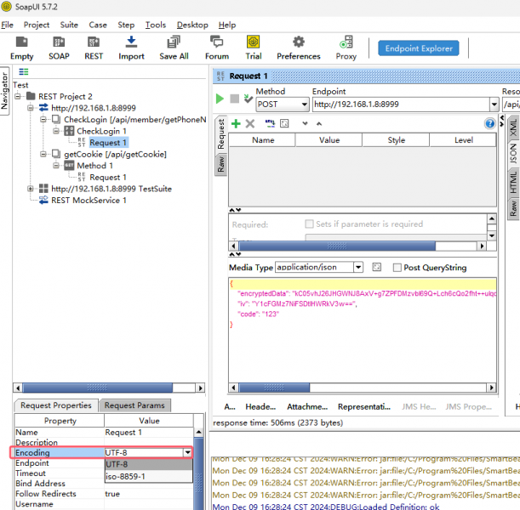Image resolution: width=520 pixels, height=510 pixels.
Task: Click into the JSON request body editor
Action: pos(363,331)
